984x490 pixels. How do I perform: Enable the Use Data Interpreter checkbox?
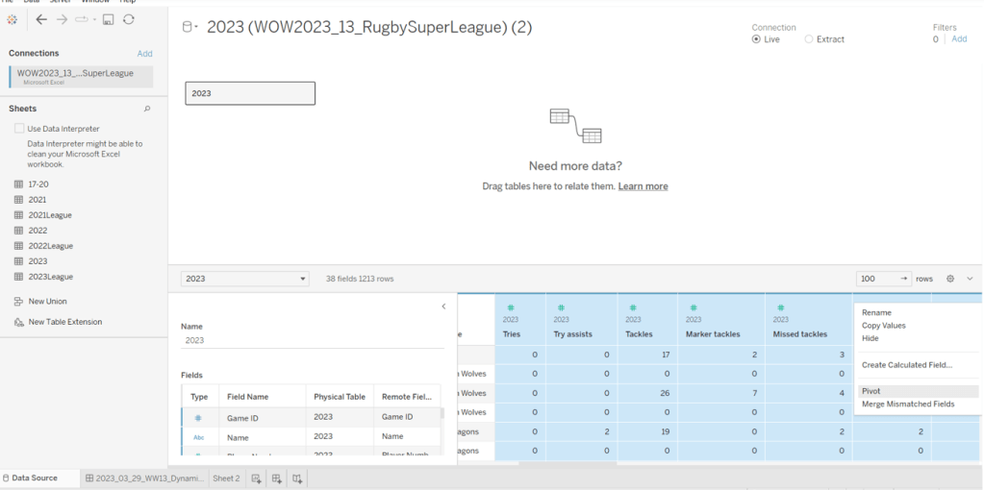[x=19, y=129]
